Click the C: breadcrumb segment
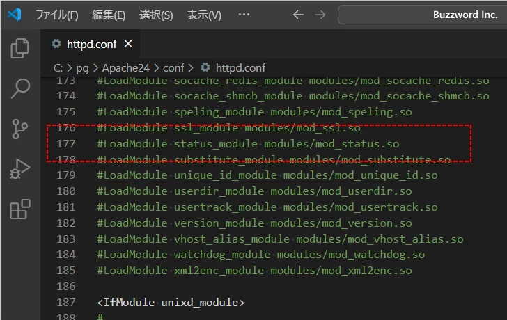The height and width of the screenshot is (320, 507). (x=58, y=68)
